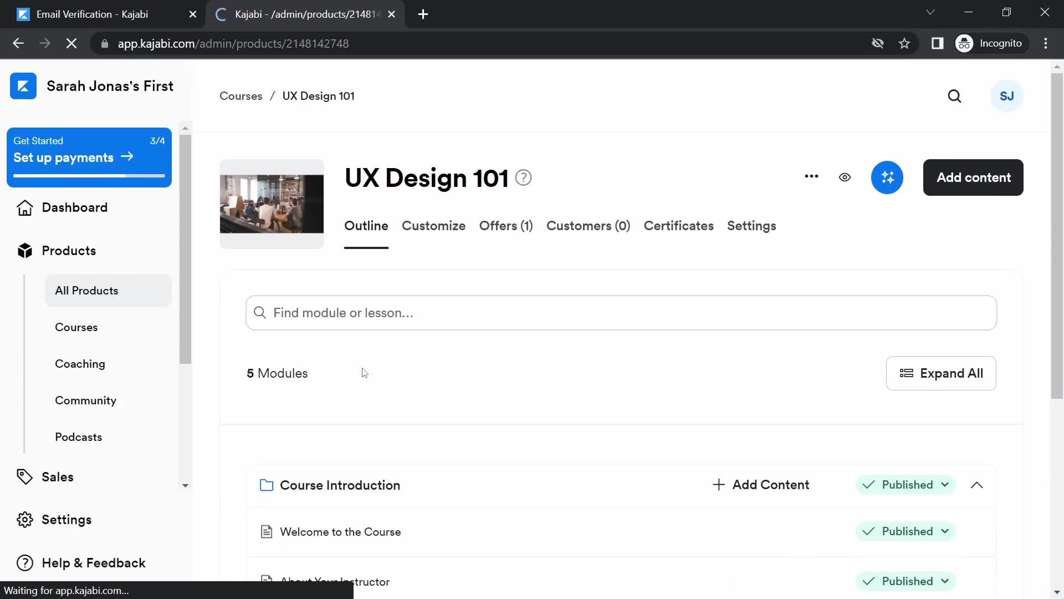The width and height of the screenshot is (1064, 599).
Task: Open a new browser tab
Action: (x=423, y=14)
